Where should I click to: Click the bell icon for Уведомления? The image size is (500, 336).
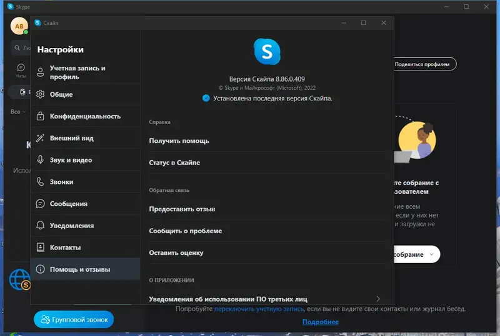pos(40,225)
